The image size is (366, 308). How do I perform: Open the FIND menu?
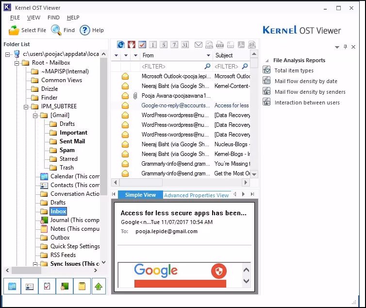[x=53, y=17]
